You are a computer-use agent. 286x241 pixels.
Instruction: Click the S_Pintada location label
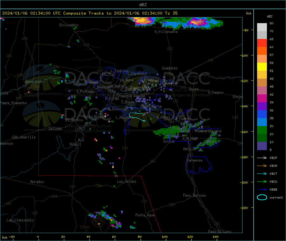tap(85, 92)
